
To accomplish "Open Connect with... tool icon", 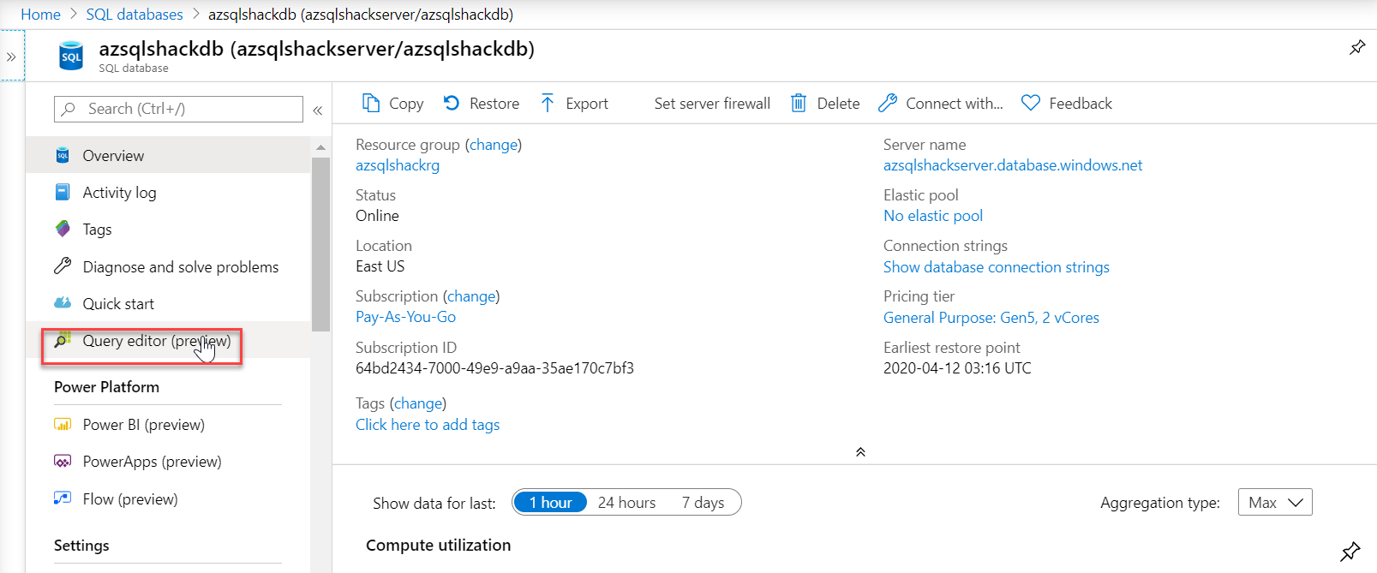I will click(888, 104).
